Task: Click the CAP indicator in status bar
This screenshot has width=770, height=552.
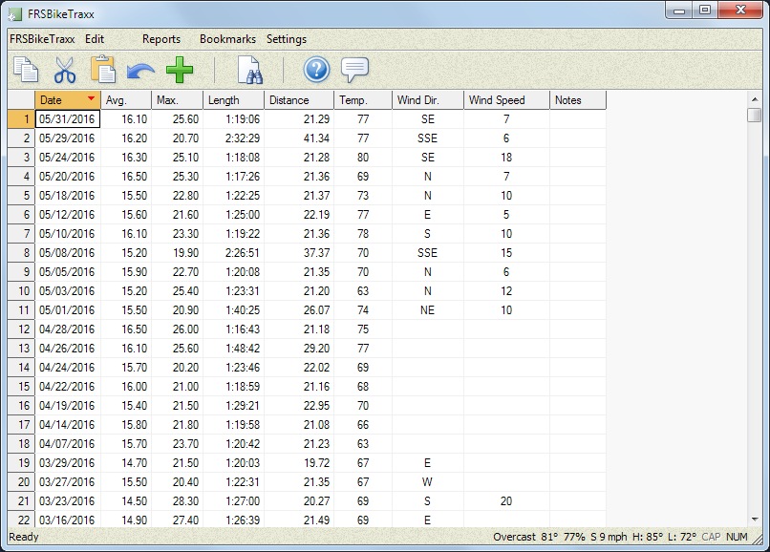Action: pyautogui.click(x=711, y=537)
